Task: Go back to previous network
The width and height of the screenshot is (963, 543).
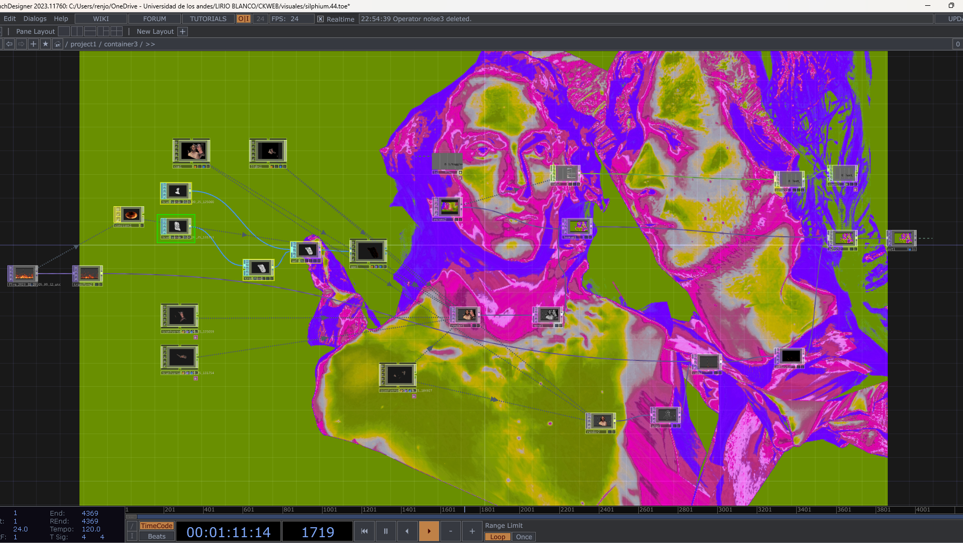Action: tap(9, 44)
